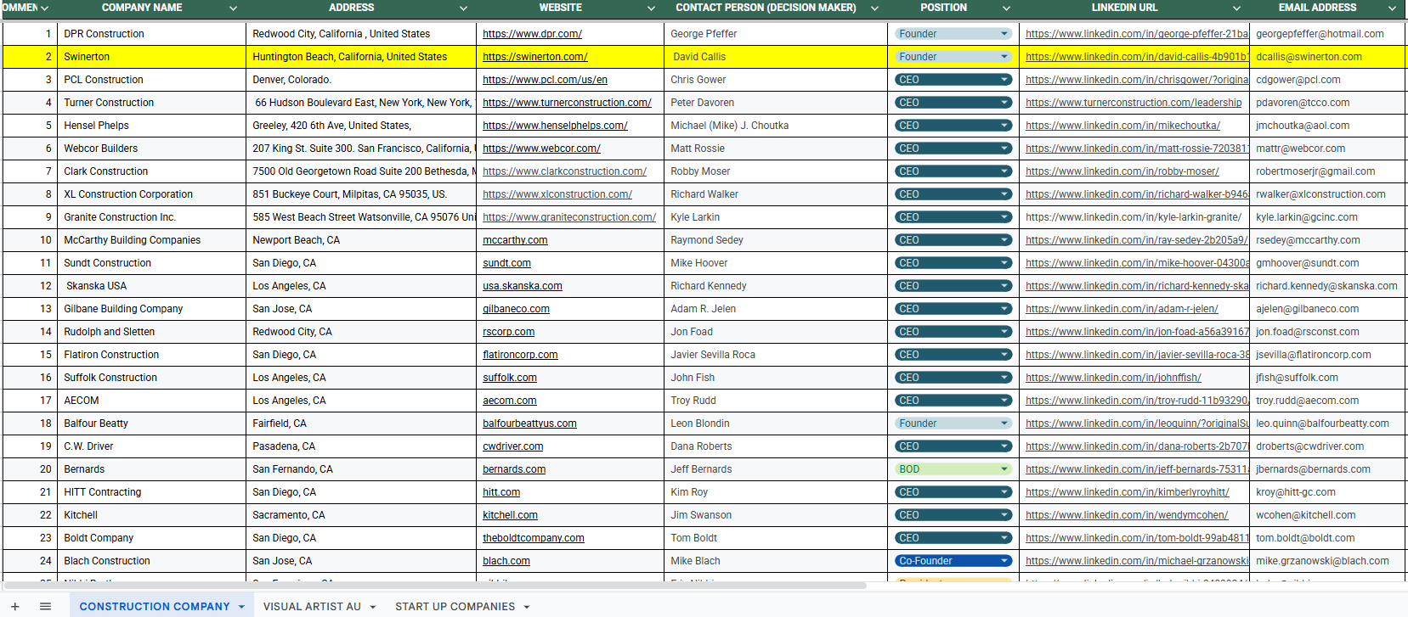Viewport: 1408px width, 617px height.
Task: Open the turnerconstruction.com/leadership link
Action: tap(1134, 103)
